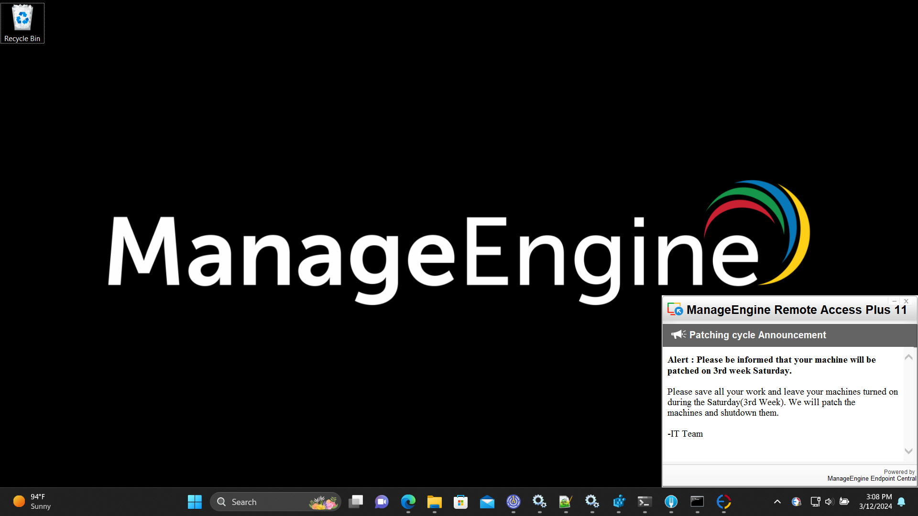Open File Explorer from taskbar
918x516 pixels.
coord(434,502)
